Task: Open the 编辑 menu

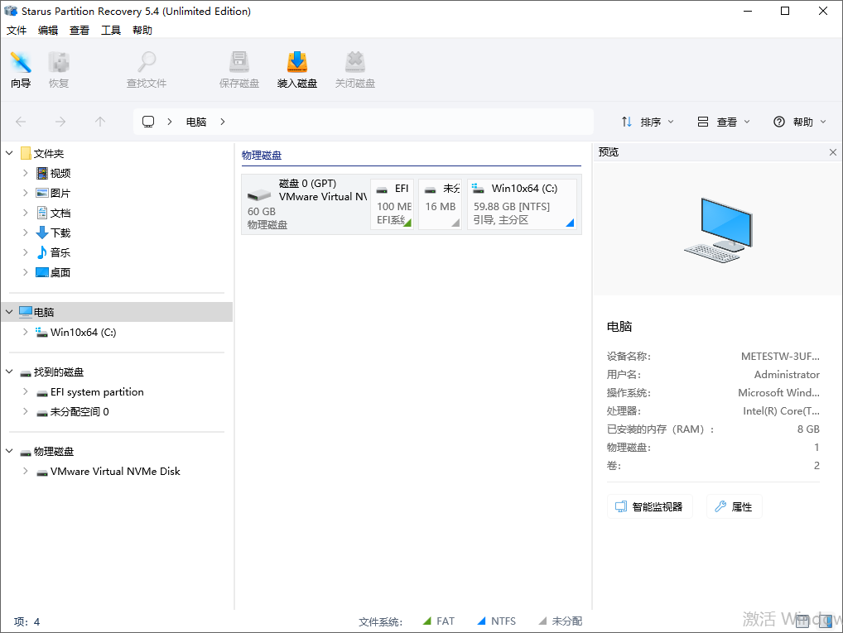Action: tap(48, 31)
